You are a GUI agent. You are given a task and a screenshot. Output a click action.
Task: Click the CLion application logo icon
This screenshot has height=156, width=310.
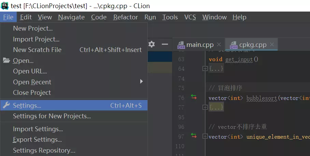click(4, 6)
